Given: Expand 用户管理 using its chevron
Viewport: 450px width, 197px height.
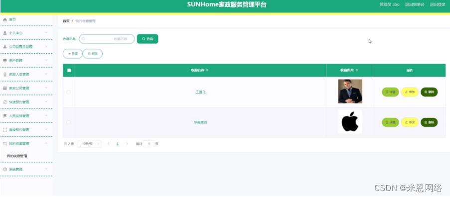Looking at the screenshot, I should tap(46, 60).
